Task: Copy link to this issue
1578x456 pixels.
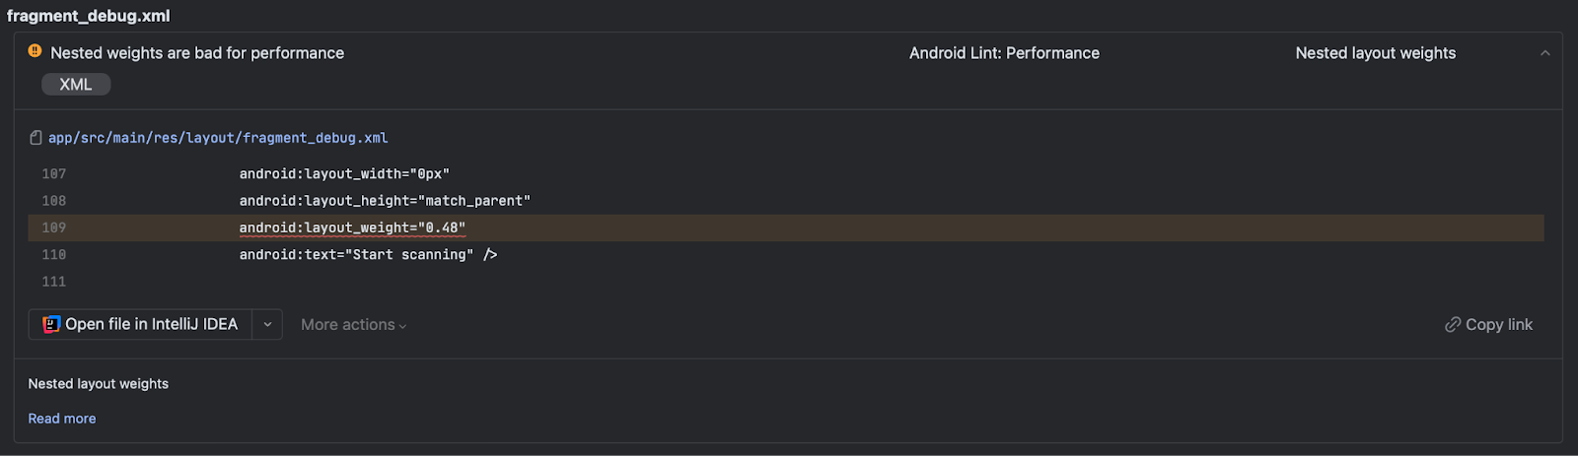Action: pos(1489,324)
